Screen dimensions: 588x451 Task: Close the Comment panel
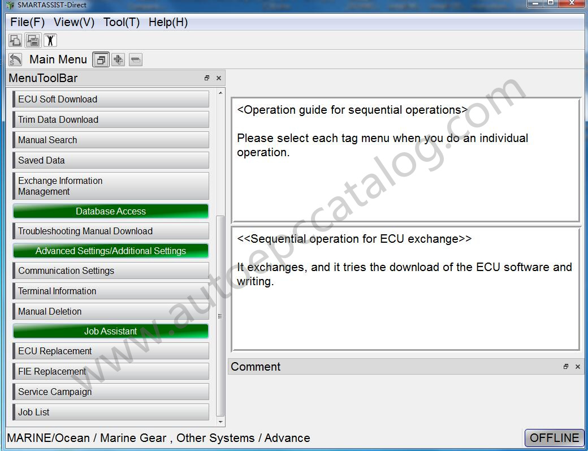[x=577, y=367]
